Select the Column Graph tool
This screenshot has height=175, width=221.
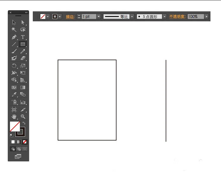[23, 102]
